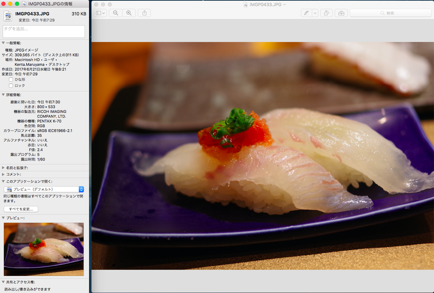Image resolution: width=434 pixels, height=293 pixels.
Task: Click the RICOH IMAGING manufacturer value
Action: (52, 114)
